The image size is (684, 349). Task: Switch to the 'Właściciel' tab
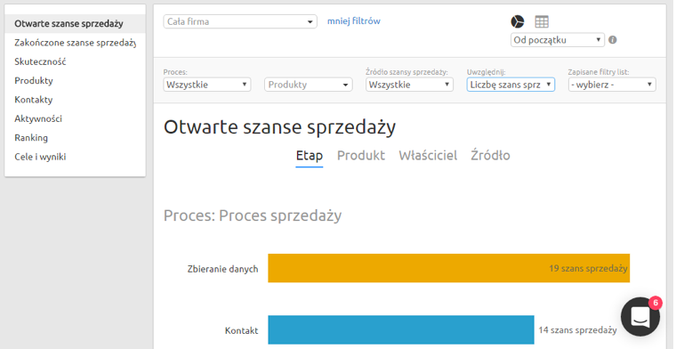click(x=428, y=156)
